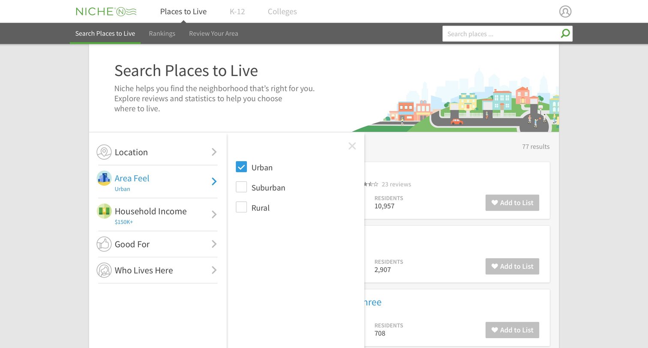Click the neighborhood illustration banner
The height and width of the screenshot is (348, 648).
456,100
